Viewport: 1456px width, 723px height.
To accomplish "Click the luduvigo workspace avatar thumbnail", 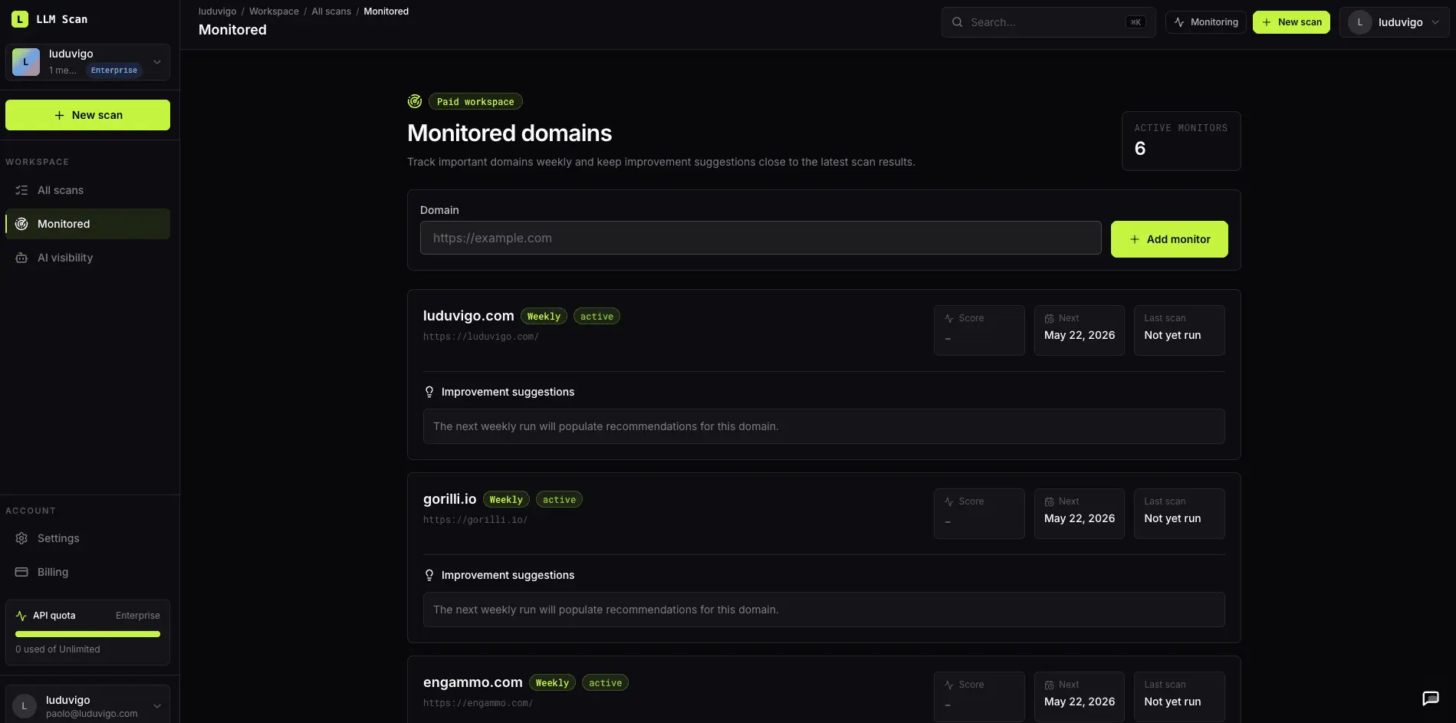I will coord(26,62).
